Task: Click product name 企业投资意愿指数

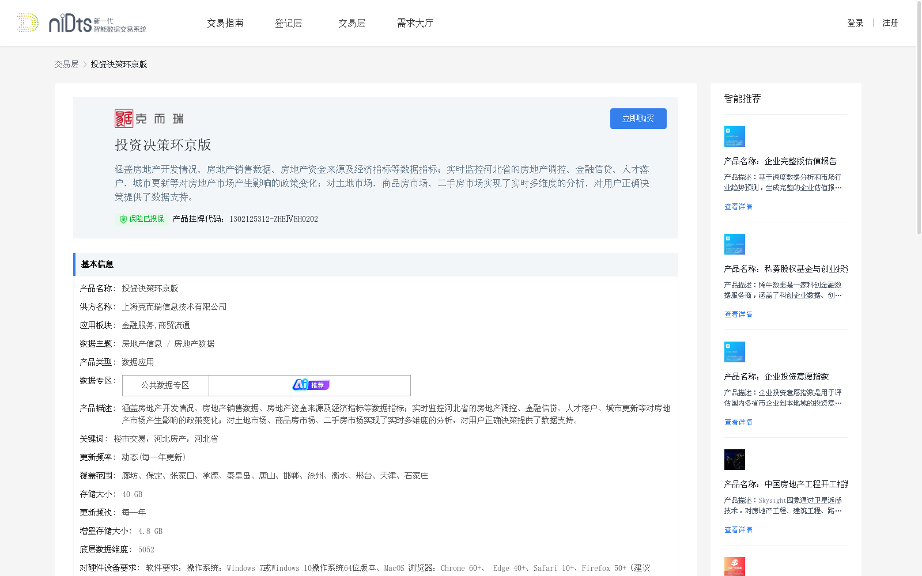Action: tap(796, 377)
